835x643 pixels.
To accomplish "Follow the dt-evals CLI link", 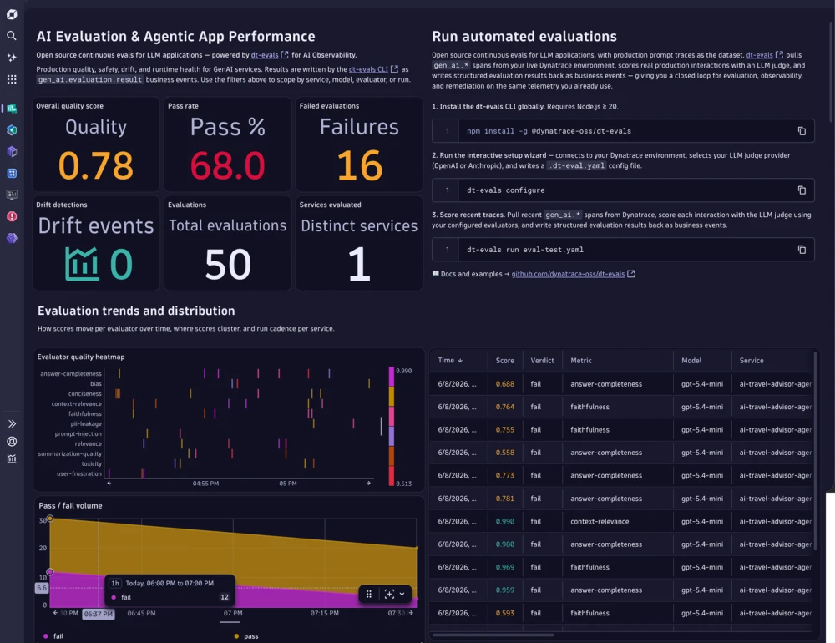I will coord(368,69).
